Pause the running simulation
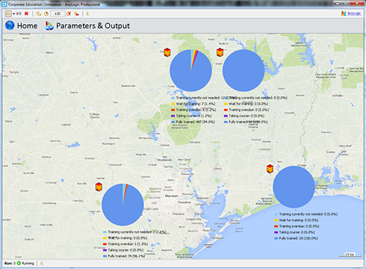Screen dimensions: 366x269 (8, 13)
